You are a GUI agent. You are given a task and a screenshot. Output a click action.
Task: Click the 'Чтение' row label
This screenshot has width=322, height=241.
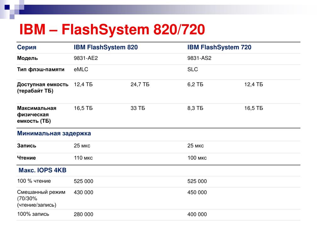26,158
